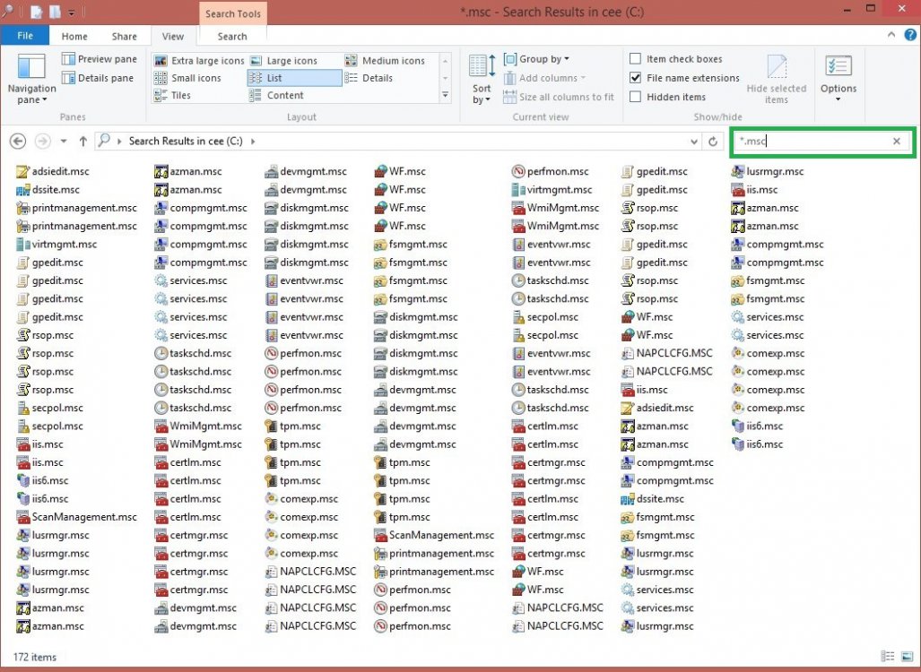This screenshot has height=672, width=921.
Task: Click Size all columns to fit
Action: tap(559, 97)
